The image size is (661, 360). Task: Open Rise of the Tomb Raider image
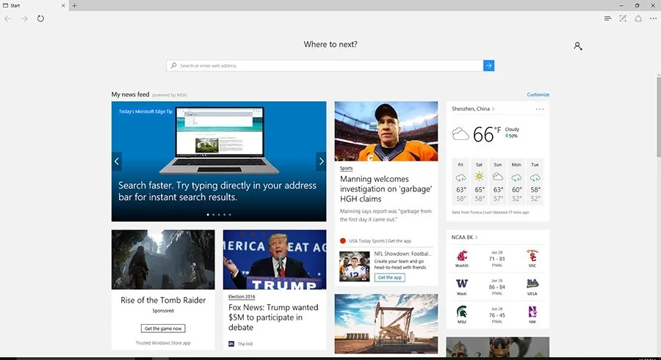[x=163, y=260]
